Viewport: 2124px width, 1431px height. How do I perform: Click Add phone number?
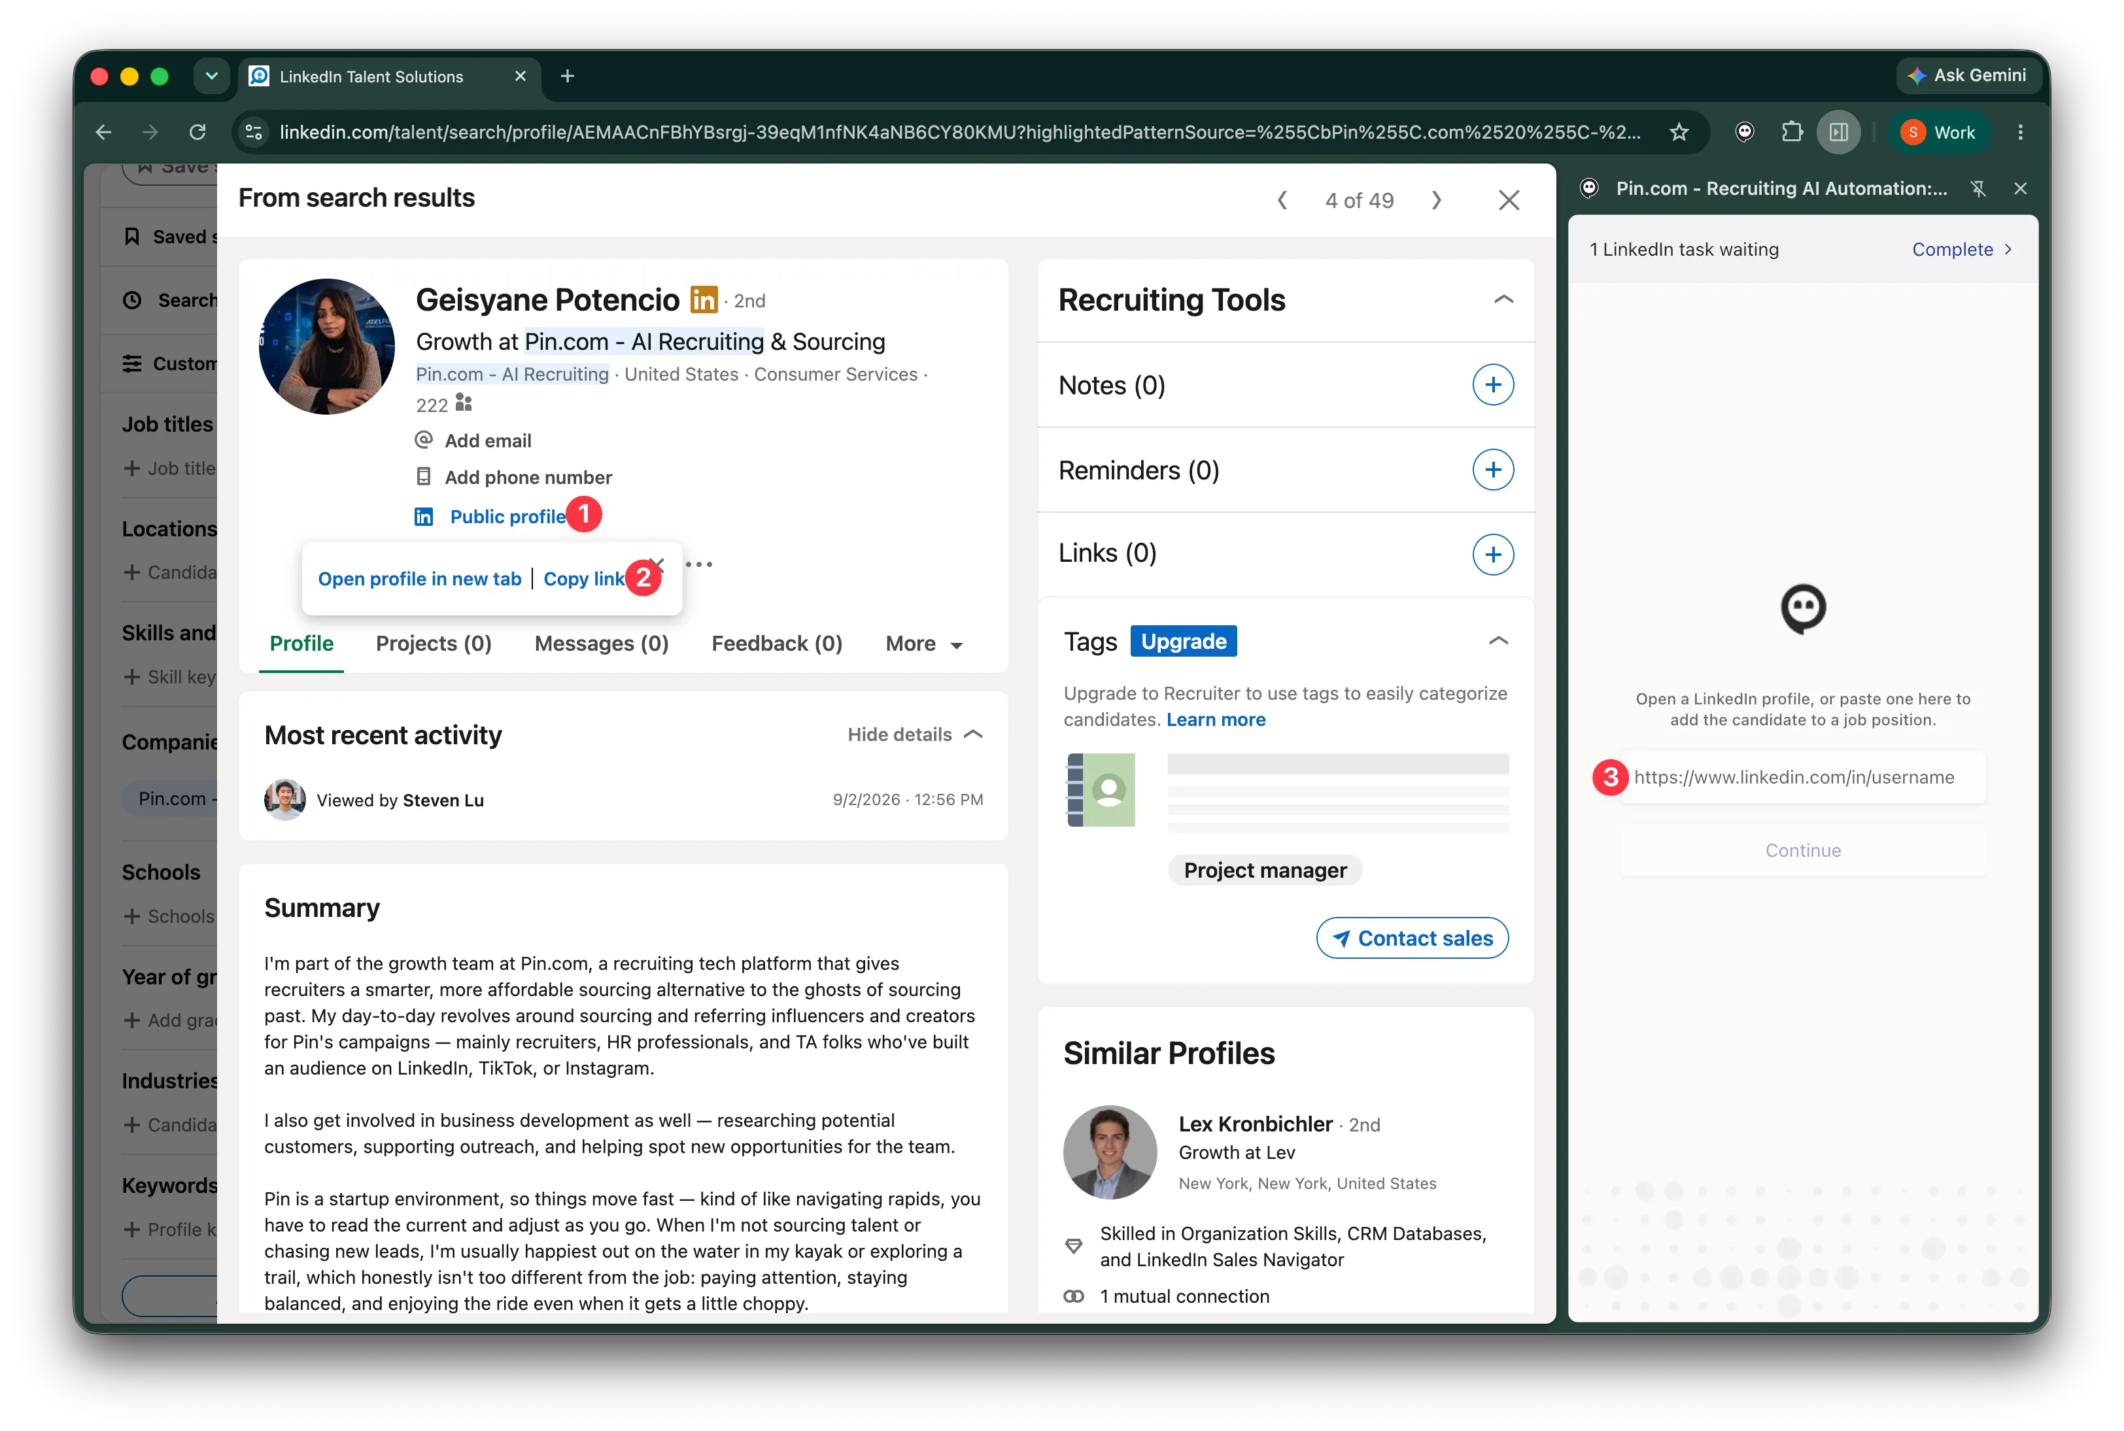point(528,477)
